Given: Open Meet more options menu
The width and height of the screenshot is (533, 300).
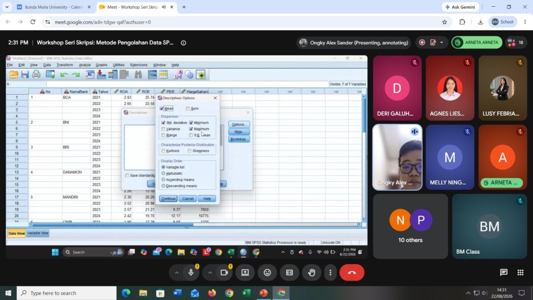Looking at the screenshot, I should (330, 272).
